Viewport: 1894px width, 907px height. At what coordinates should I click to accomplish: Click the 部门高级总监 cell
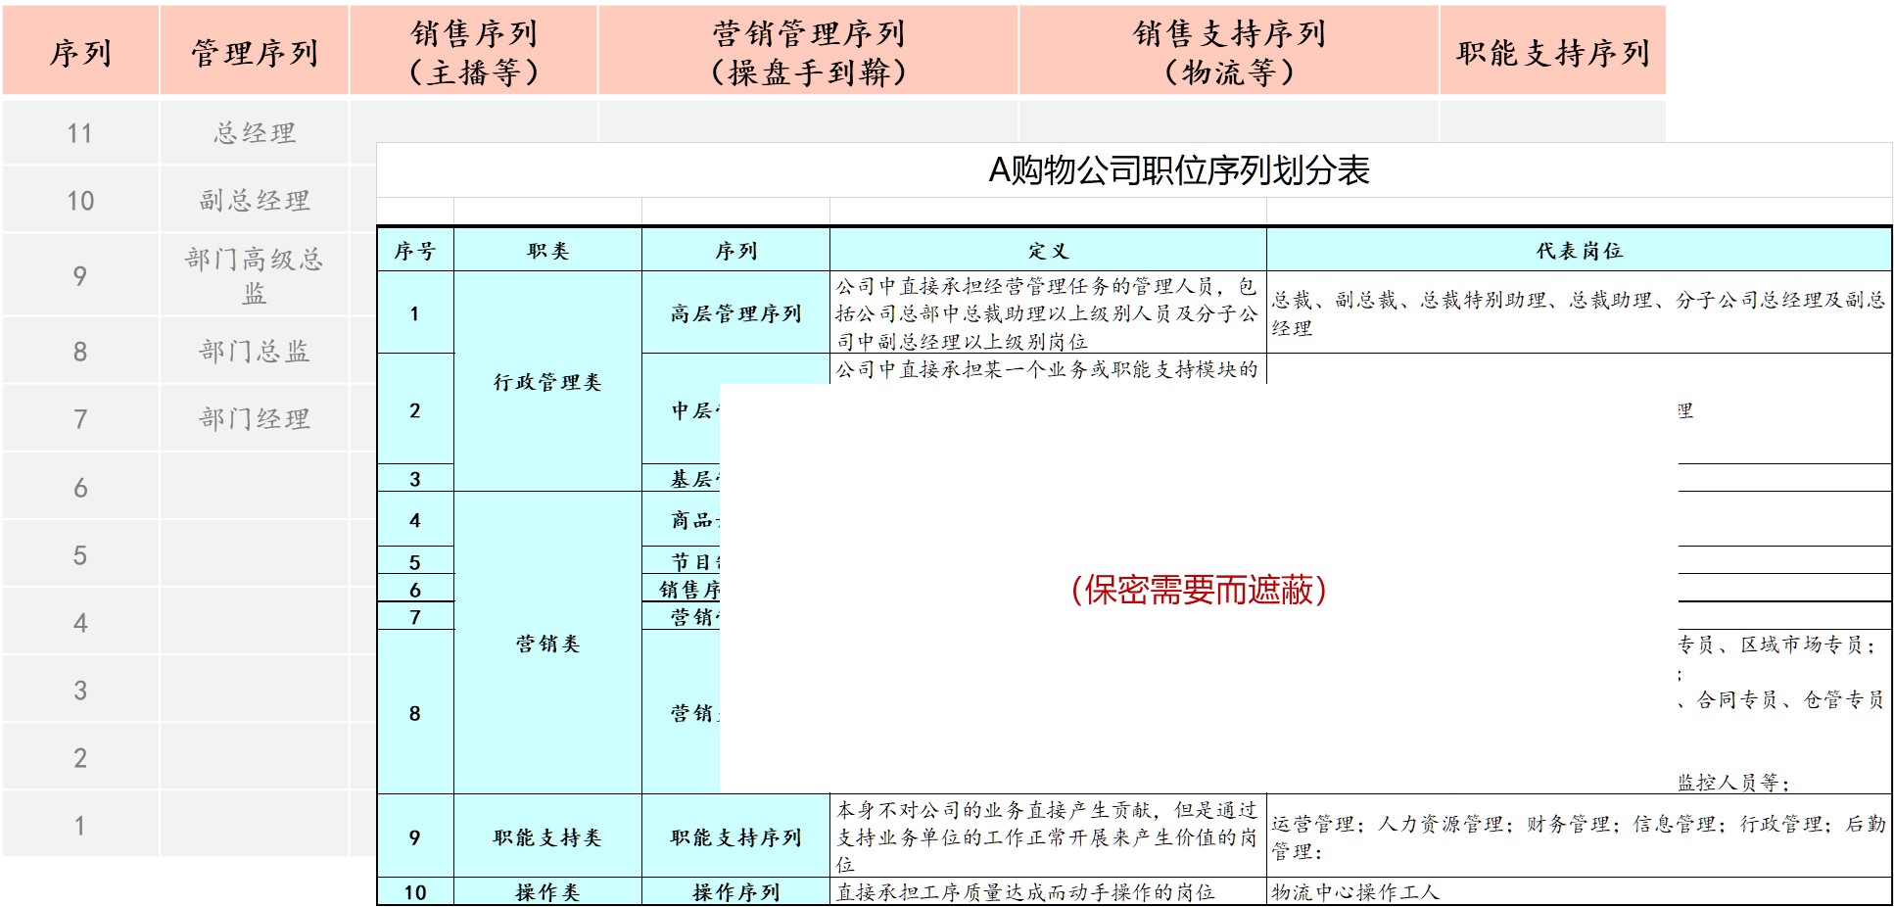[253, 275]
